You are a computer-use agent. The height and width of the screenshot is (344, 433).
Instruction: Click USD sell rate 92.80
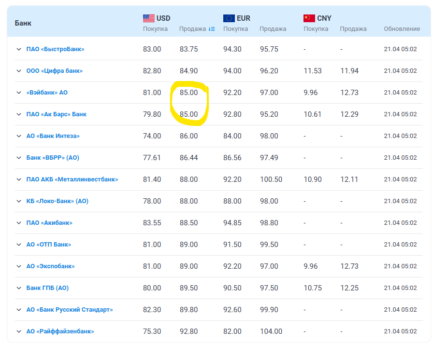[x=189, y=331]
